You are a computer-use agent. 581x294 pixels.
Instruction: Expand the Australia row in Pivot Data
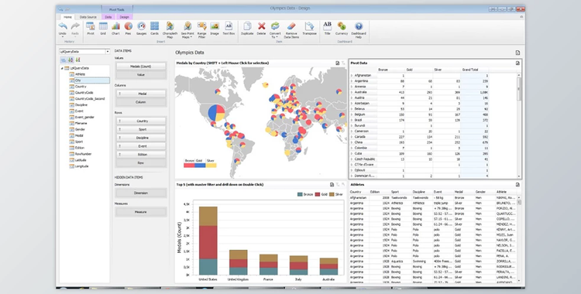coord(352,92)
